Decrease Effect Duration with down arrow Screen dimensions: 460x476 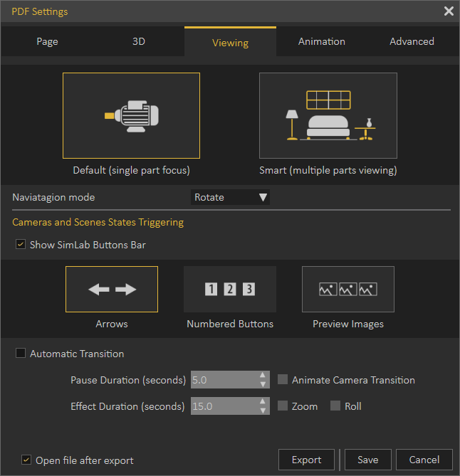click(263, 411)
